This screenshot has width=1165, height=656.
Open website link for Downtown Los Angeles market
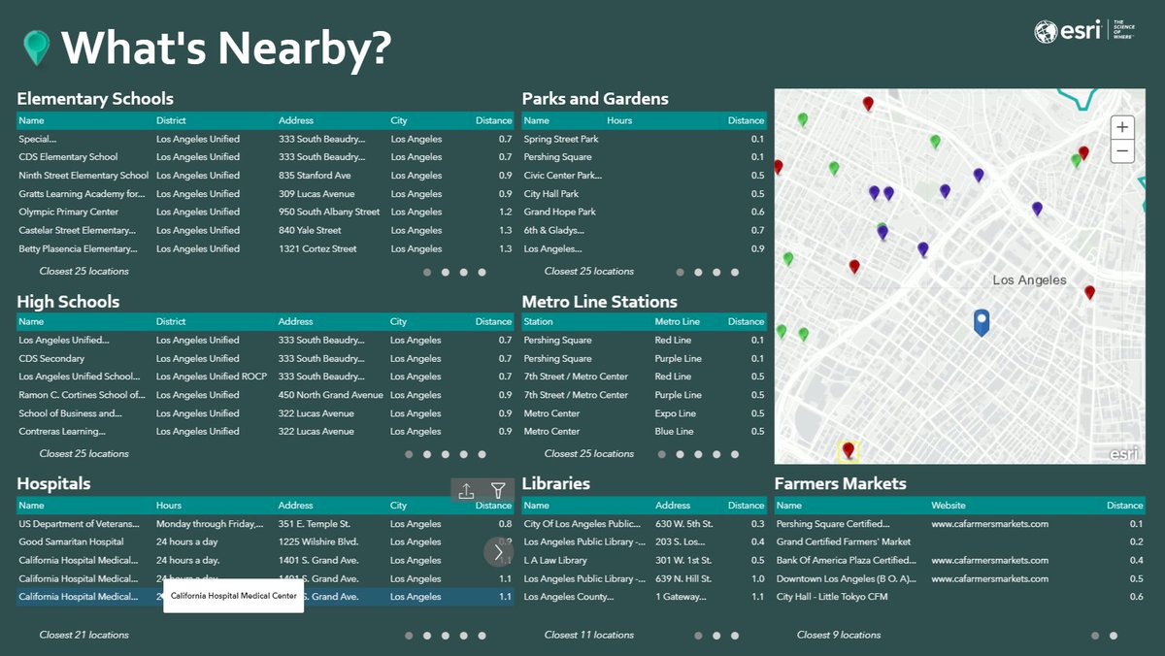[x=989, y=578]
